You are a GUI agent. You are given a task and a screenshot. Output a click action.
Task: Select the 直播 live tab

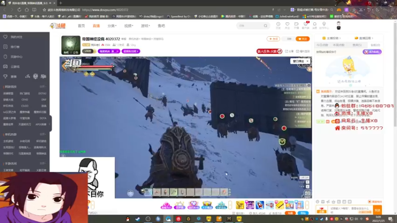click(96, 26)
